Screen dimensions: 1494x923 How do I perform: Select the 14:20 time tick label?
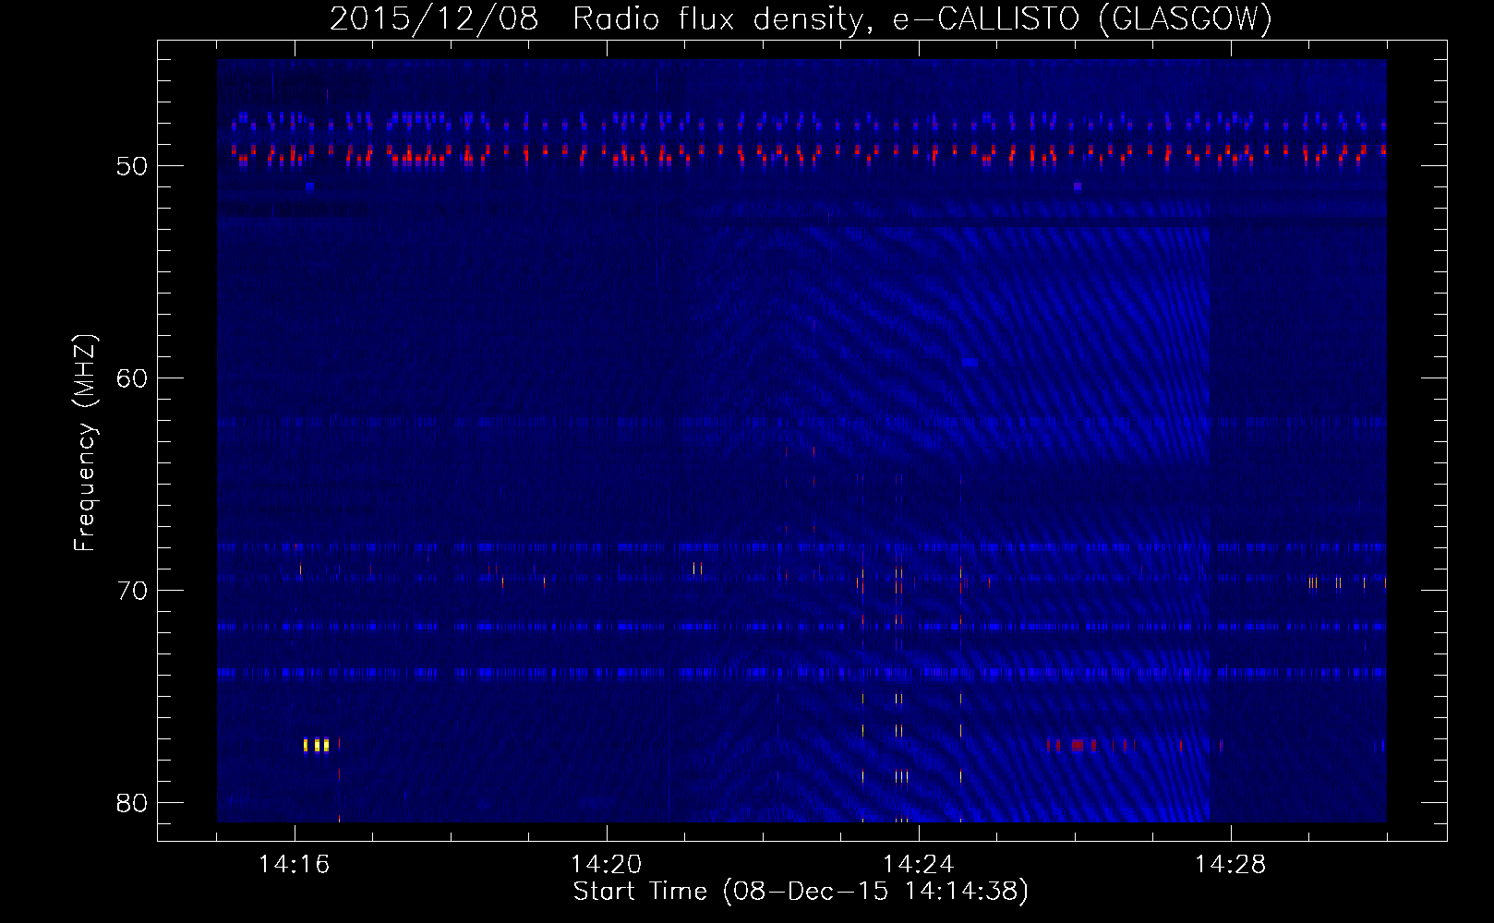pos(606,865)
